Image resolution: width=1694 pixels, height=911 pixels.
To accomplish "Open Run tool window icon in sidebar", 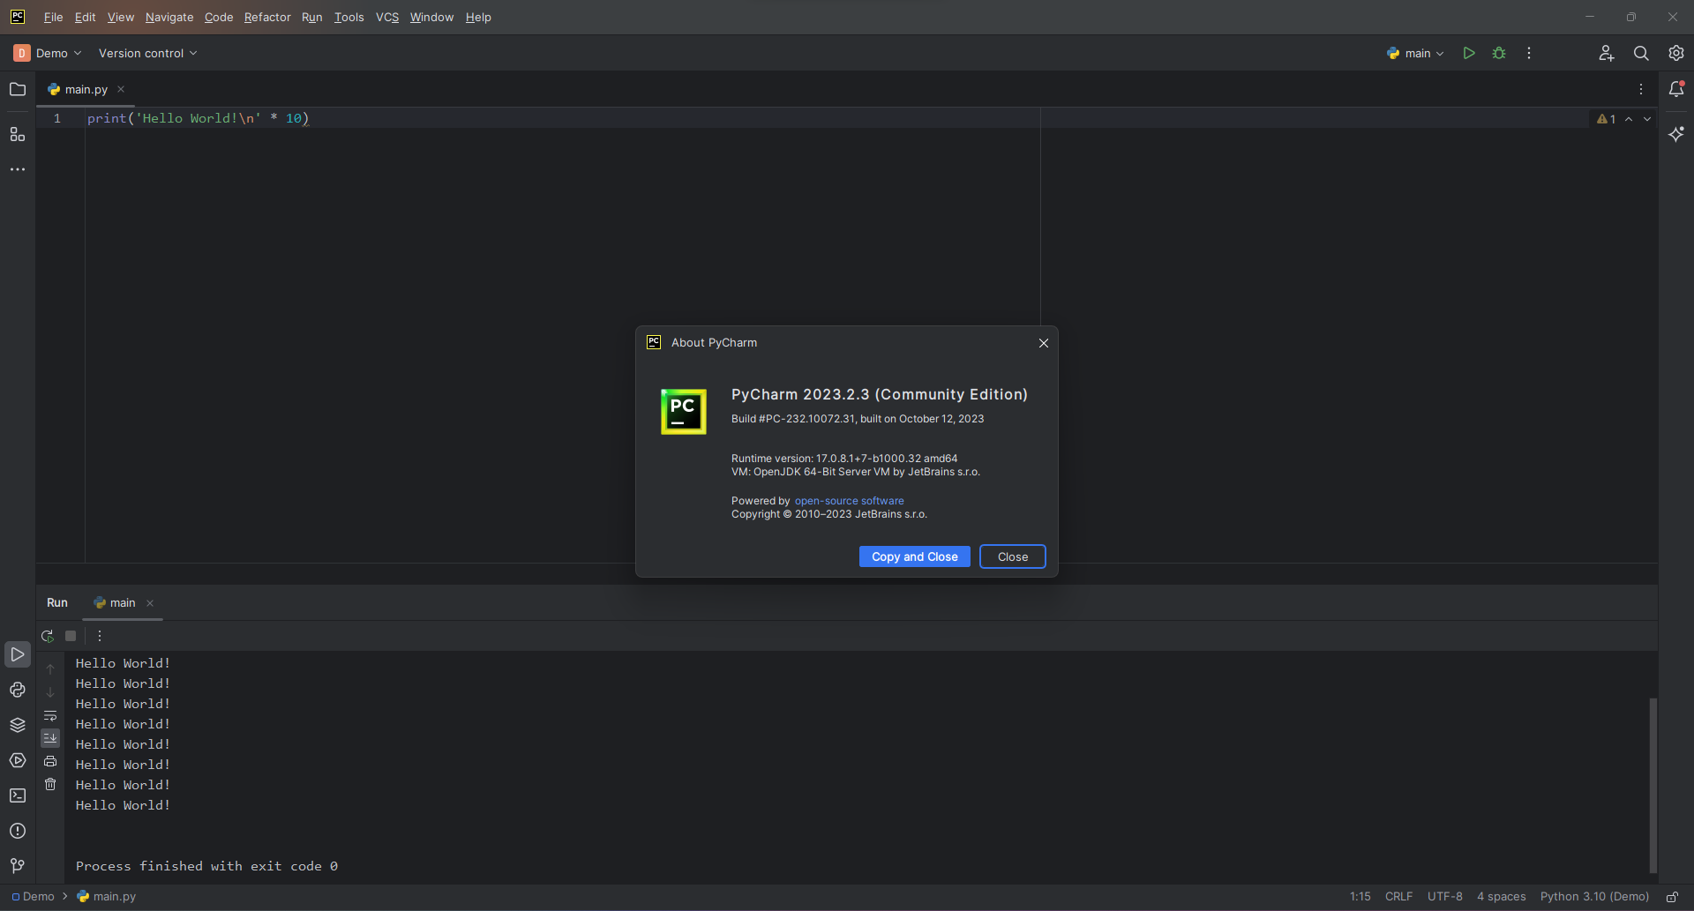I will coord(18,654).
